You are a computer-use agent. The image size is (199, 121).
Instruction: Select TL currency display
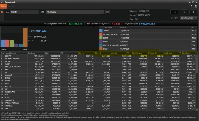(175, 12)
